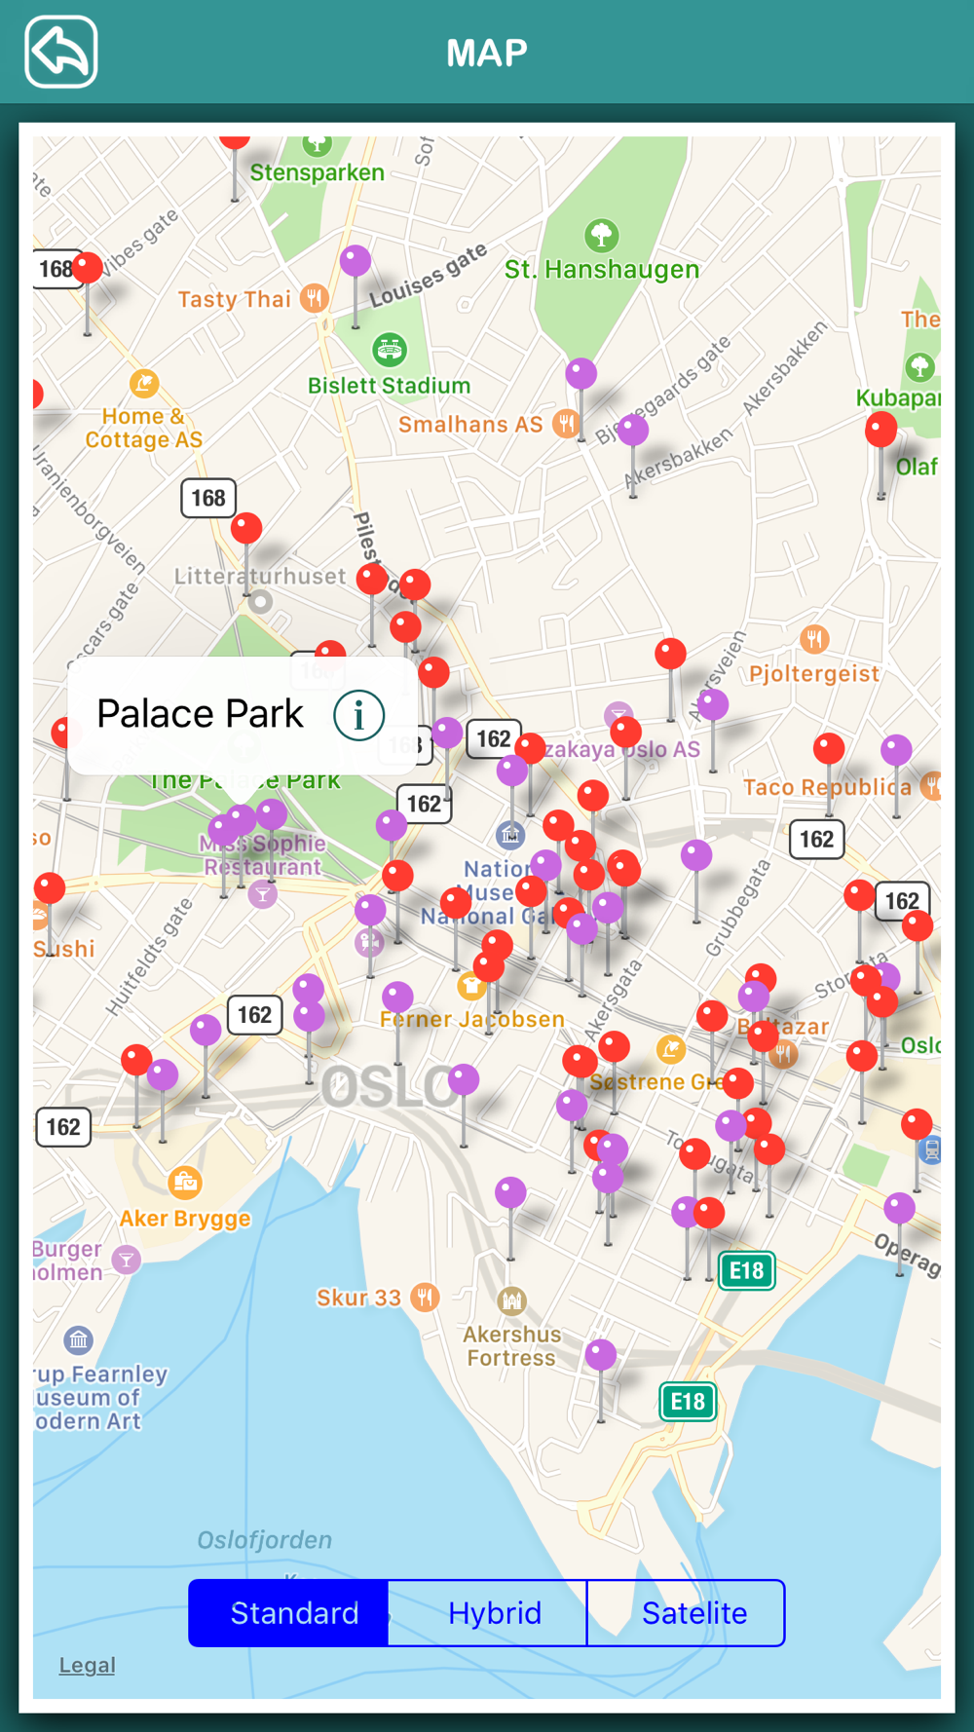This screenshot has width=974, height=1732.
Task: Tap the Ferner Jacobsen label
Action: pos(472,1020)
